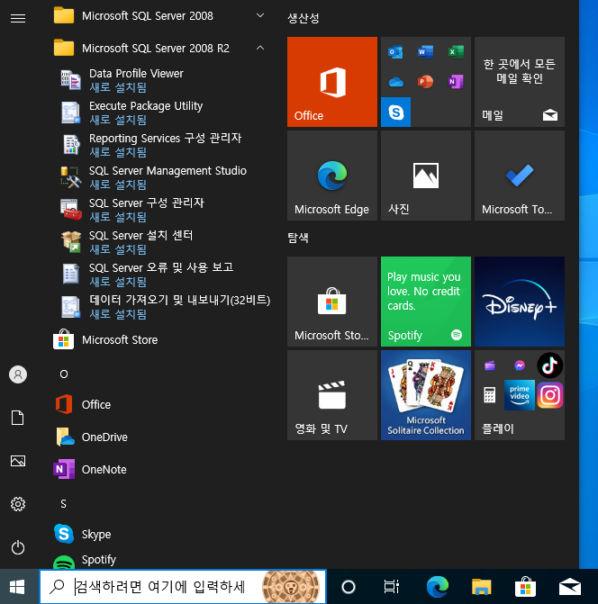Open the Spotify green tile

(x=426, y=302)
